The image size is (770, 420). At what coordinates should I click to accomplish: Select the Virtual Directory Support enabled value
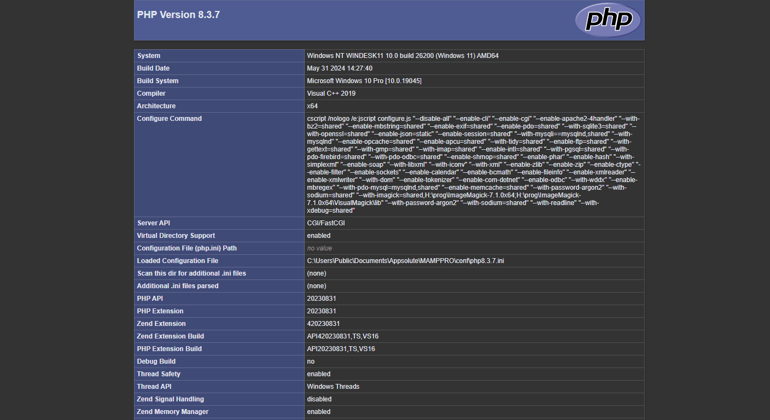click(x=318, y=235)
